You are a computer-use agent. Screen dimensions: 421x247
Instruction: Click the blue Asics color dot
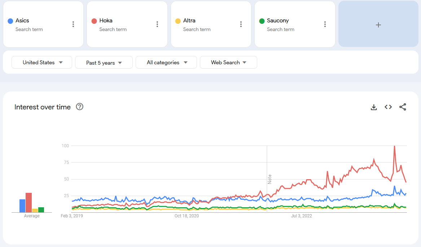(x=10, y=21)
